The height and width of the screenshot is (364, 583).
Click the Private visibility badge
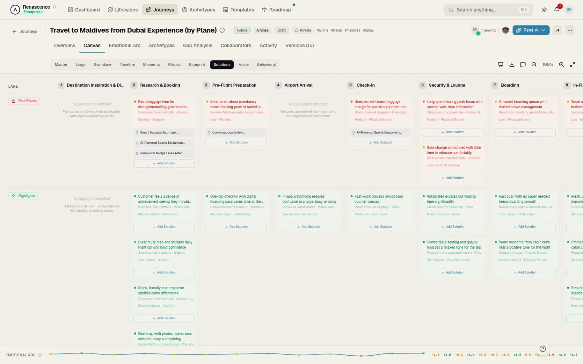click(303, 30)
